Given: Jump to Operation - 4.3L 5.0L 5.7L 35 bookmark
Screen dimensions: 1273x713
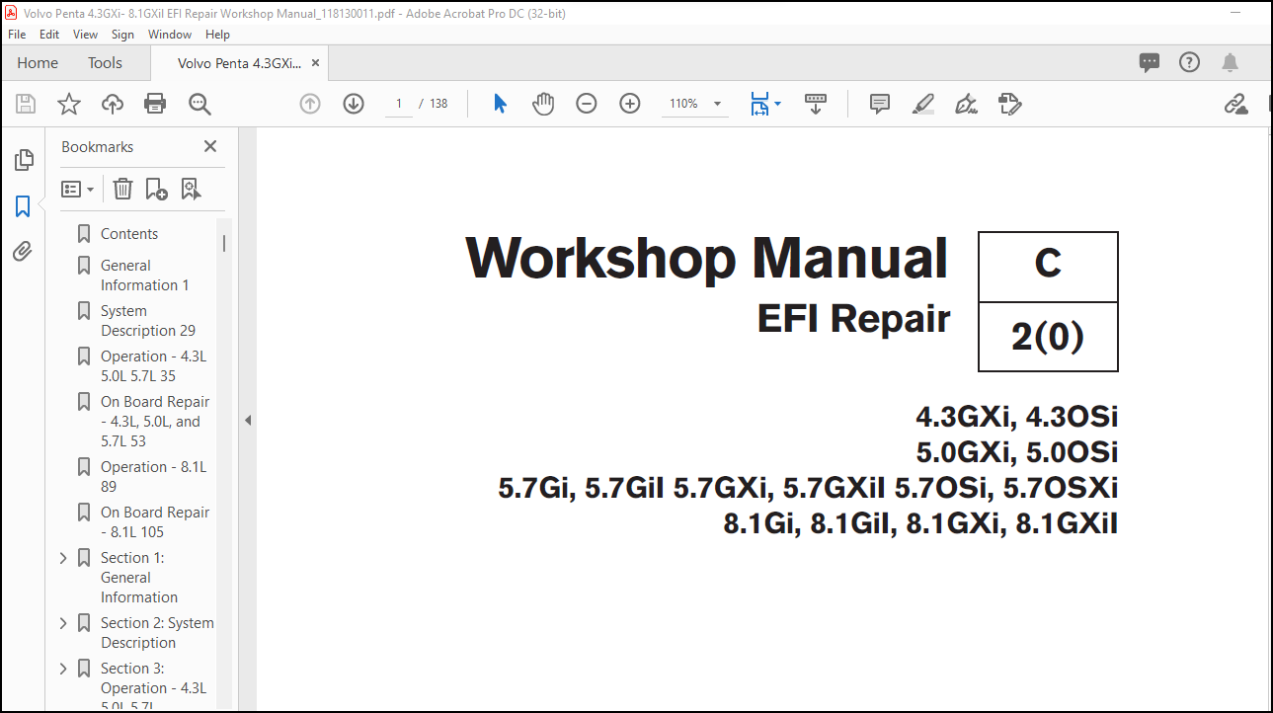Looking at the screenshot, I should (x=154, y=366).
